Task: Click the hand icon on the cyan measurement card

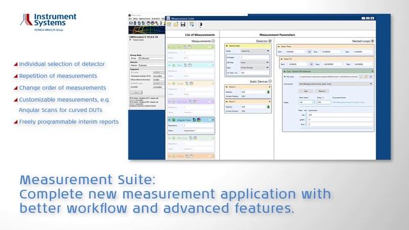Action: (x=190, y=65)
